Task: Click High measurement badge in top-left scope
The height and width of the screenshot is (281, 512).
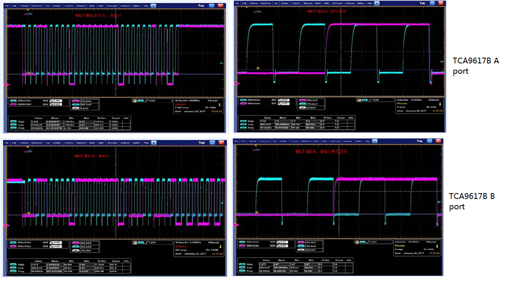Action: pyautogui.click(x=13, y=121)
